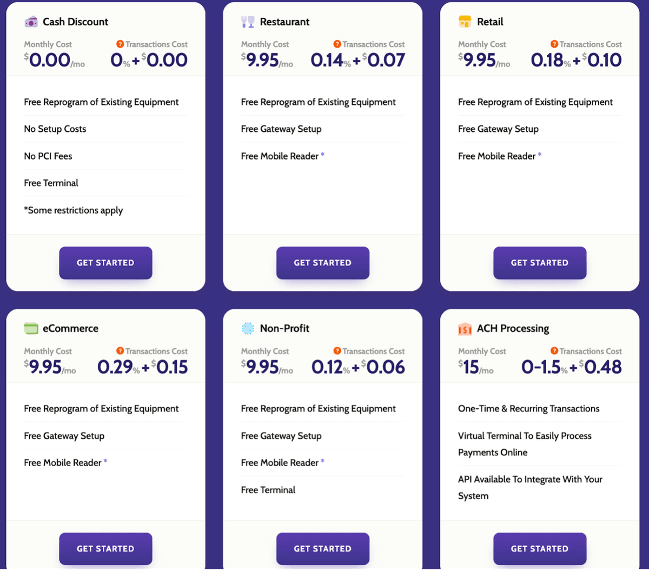Click the eCommerce card icon
The width and height of the screenshot is (649, 571).
click(31, 328)
